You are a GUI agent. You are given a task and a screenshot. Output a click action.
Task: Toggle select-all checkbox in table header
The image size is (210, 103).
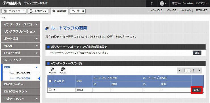coord(50,81)
